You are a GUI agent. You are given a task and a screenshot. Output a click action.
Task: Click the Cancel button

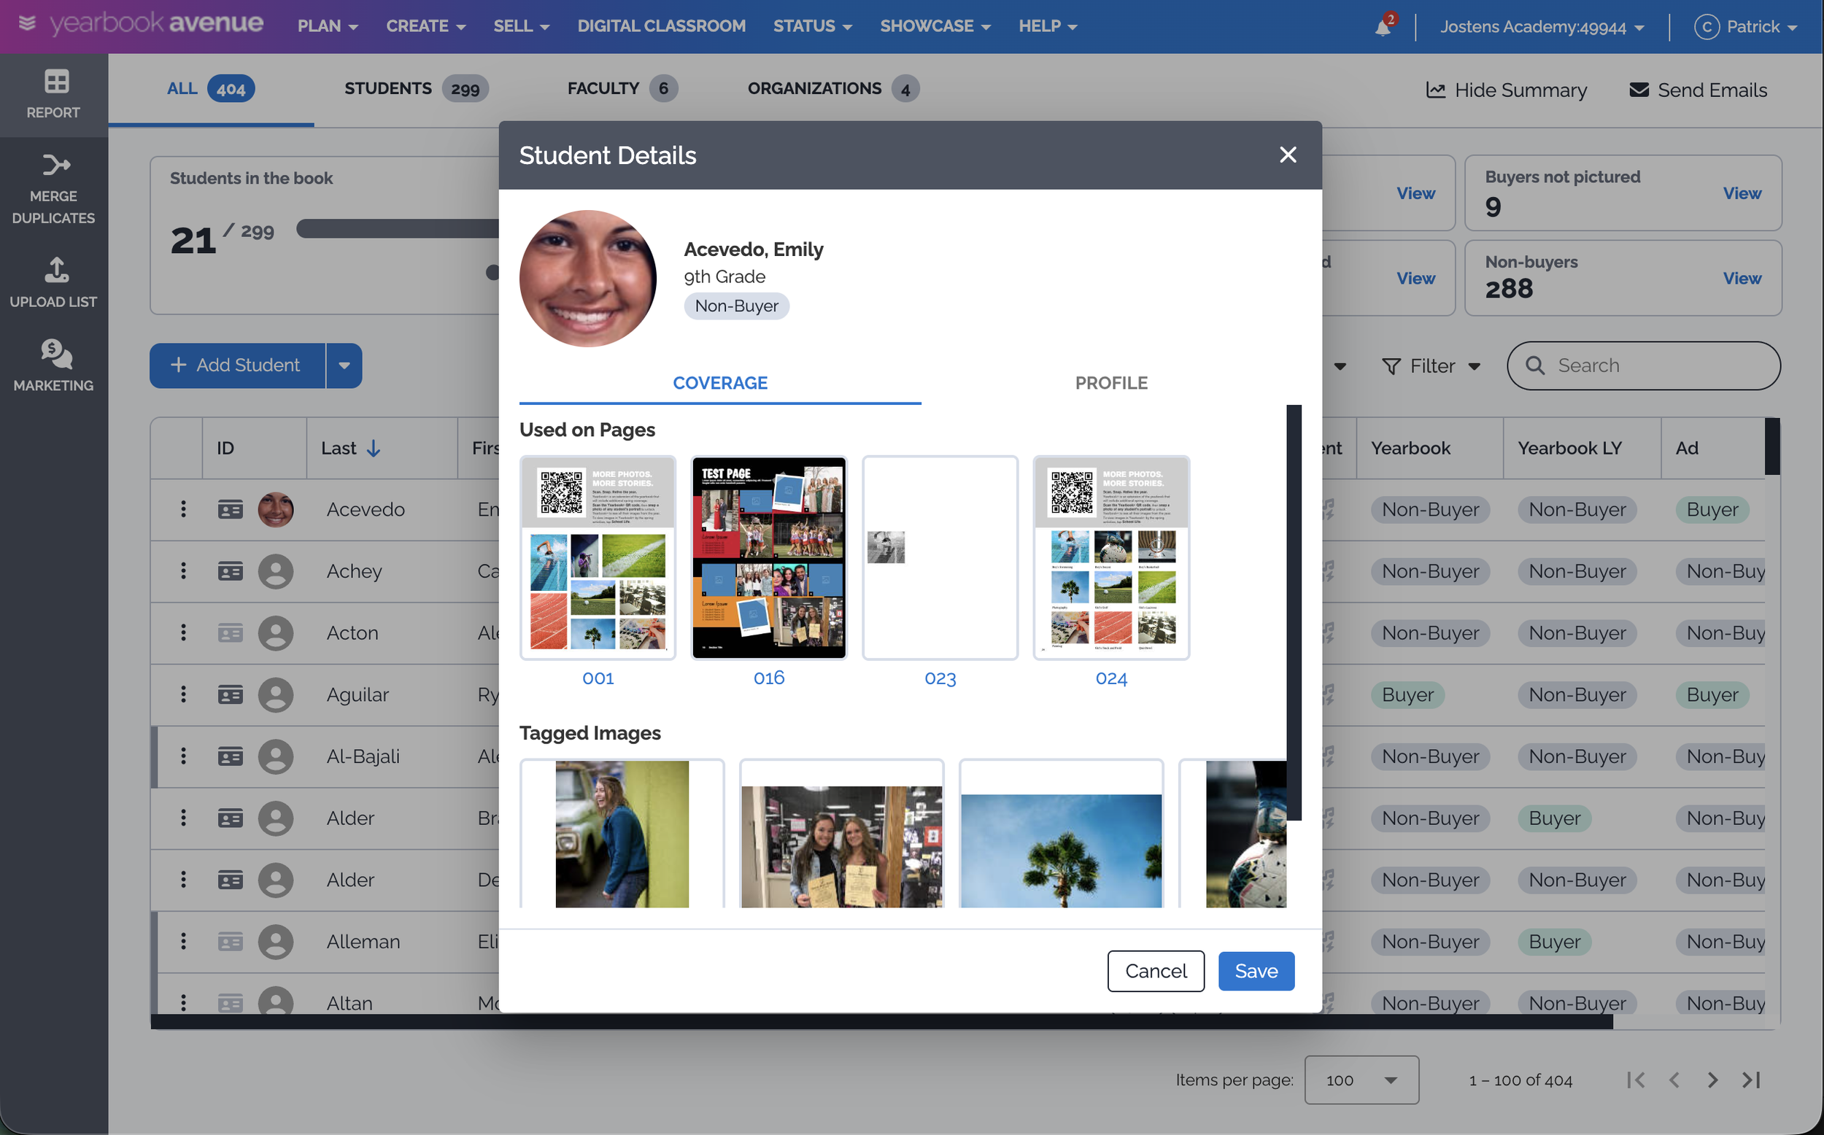coord(1155,971)
